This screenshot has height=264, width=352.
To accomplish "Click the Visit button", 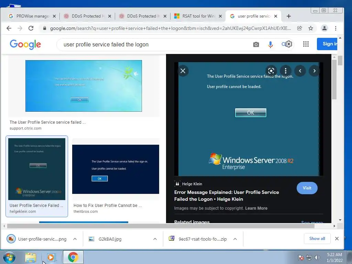I will (x=307, y=188).
